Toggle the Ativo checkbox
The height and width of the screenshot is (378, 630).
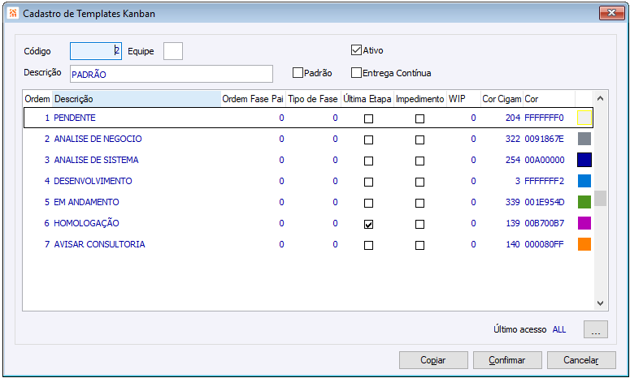[x=356, y=50]
